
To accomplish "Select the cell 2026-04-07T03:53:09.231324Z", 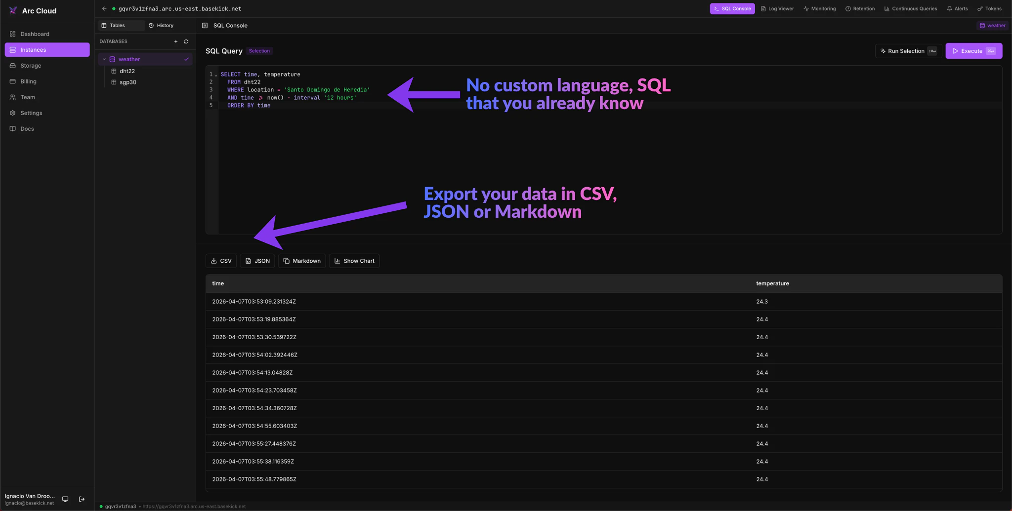I will (x=254, y=302).
